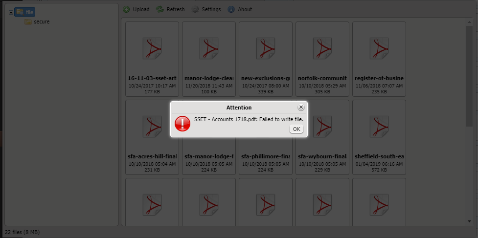This screenshot has width=478, height=238.
Task: Click the Upload toolbar label
Action: (141, 9)
